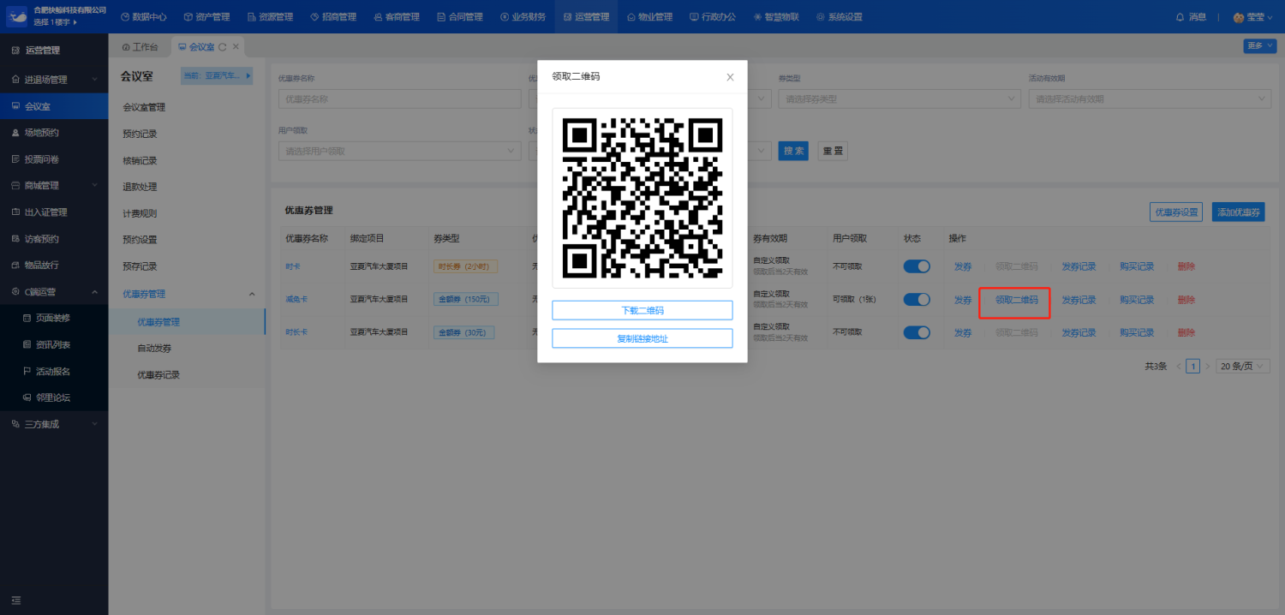Viewport: 1285px width, 615px height.
Task: Close the 会议室 tab
Action: pos(236,46)
